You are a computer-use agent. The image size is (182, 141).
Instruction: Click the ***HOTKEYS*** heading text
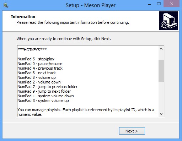tap(32, 50)
